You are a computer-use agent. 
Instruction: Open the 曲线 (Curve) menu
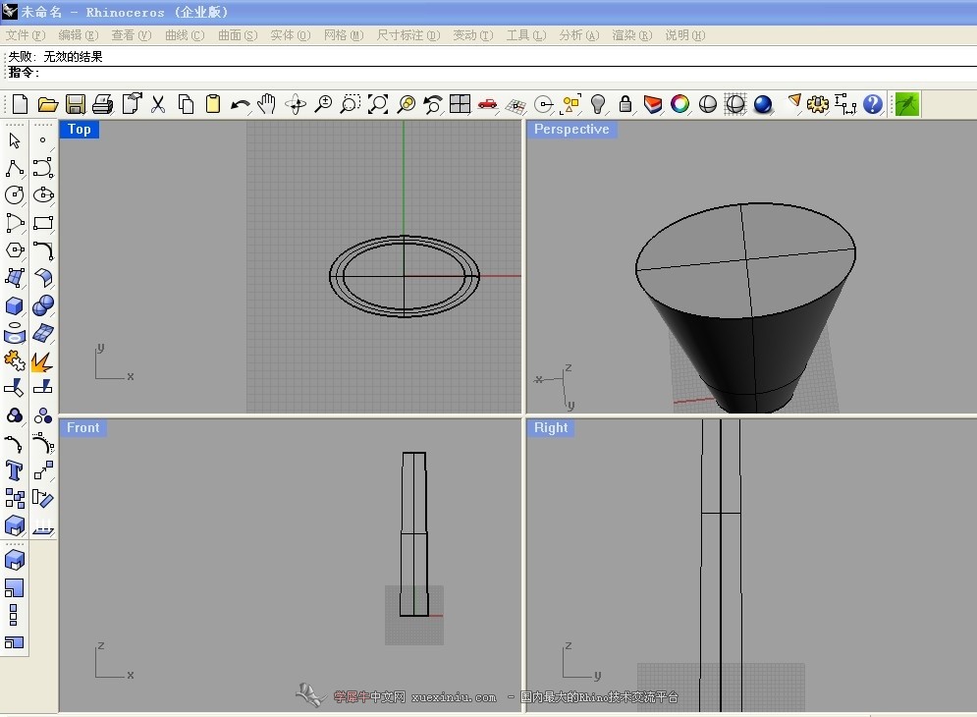tap(185, 35)
